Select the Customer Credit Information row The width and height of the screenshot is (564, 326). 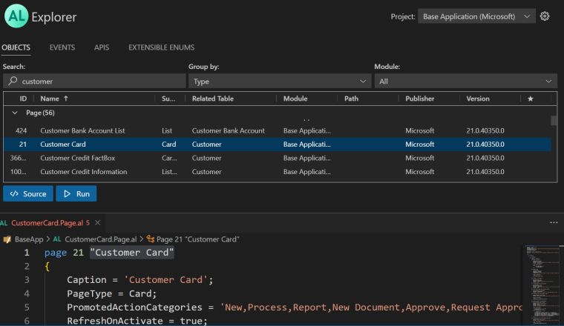tap(277, 172)
